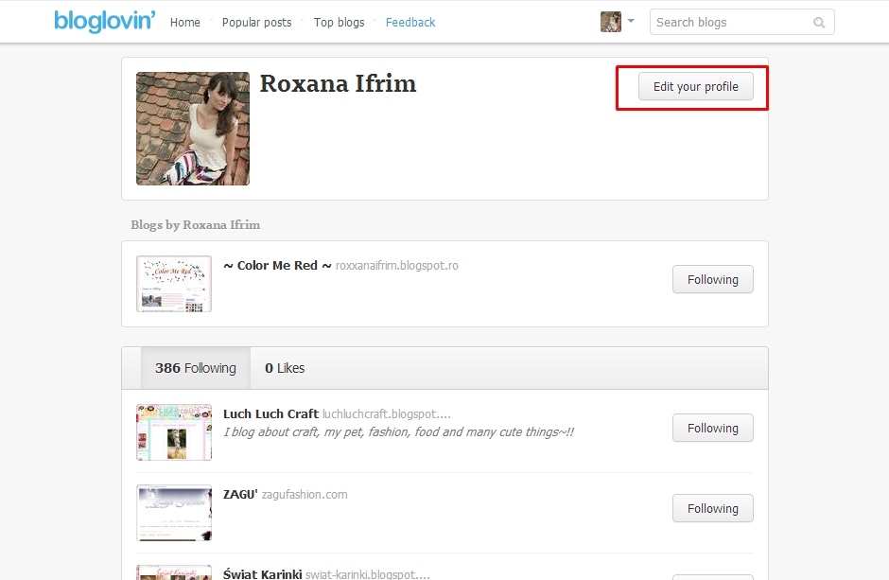Open Roxana Ifrim profile photo
The width and height of the screenshot is (889, 580).
[193, 129]
